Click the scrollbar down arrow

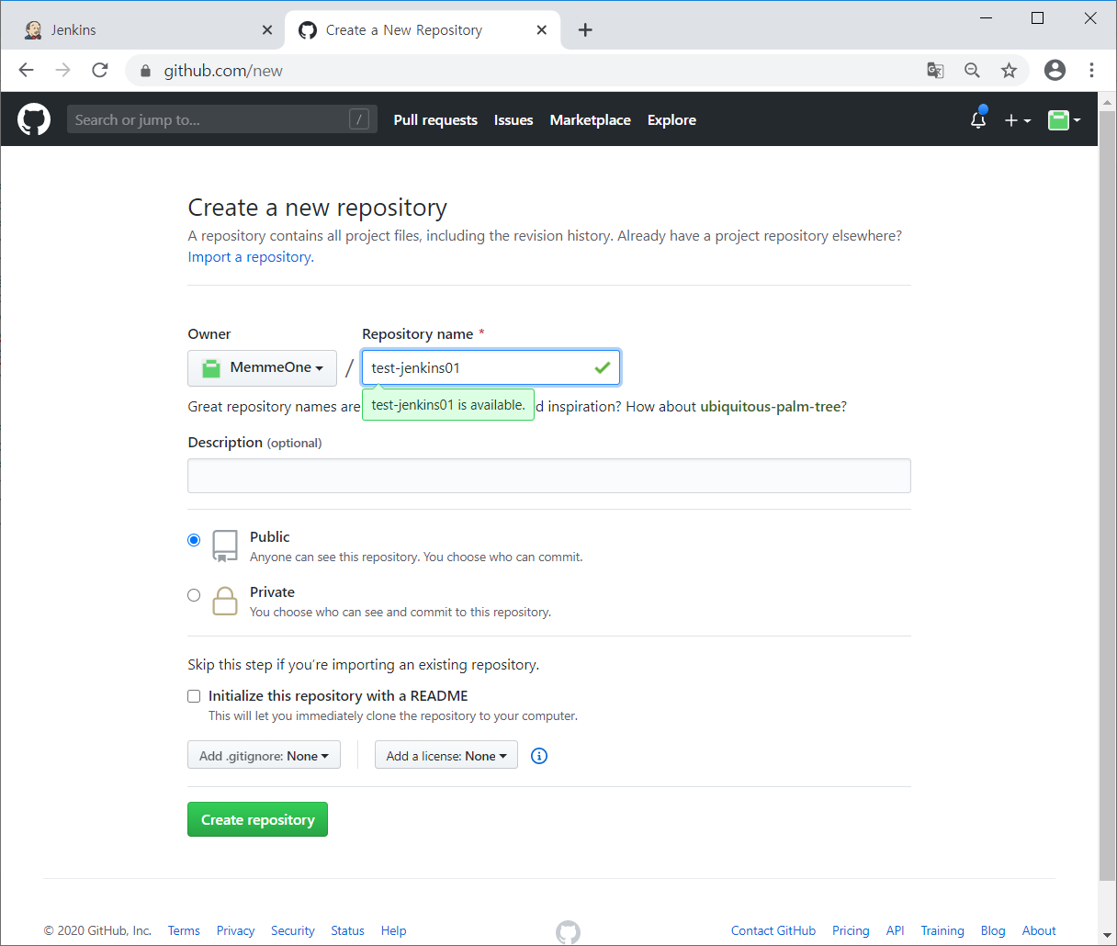click(1107, 936)
